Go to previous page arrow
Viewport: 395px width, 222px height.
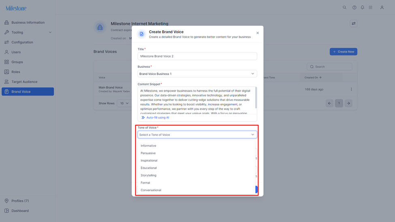329,103
